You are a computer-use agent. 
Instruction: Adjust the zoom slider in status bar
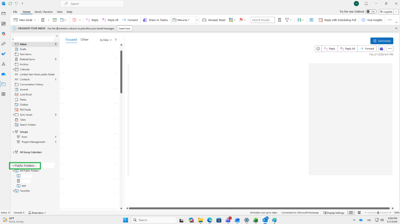coord(378,213)
